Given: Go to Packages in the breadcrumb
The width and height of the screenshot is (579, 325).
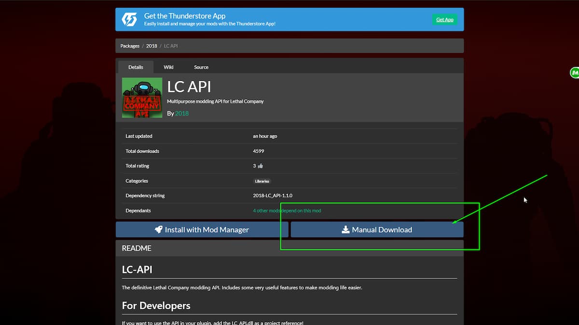Looking at the screenshot, I should [130, 46].
